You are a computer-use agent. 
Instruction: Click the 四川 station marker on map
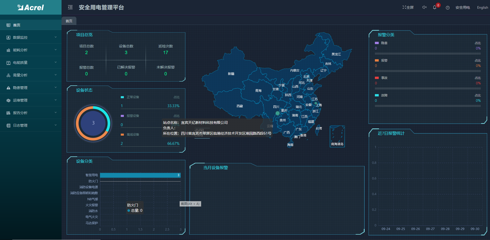(277, 113)
